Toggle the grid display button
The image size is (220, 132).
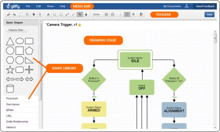tap(127, 14)
